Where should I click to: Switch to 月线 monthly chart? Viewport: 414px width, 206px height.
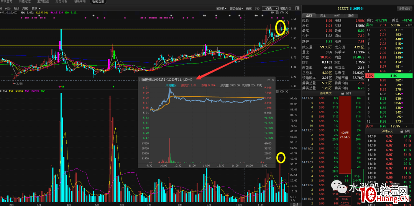pyautogui.click(x=25, y=8)
